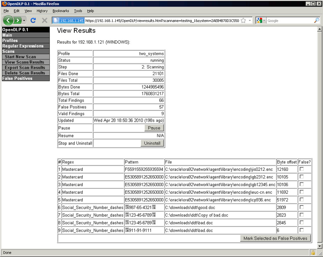Go back with the green Back arrow
The height and width of the screenshot is (257, 323).
[x=8, y=21]
